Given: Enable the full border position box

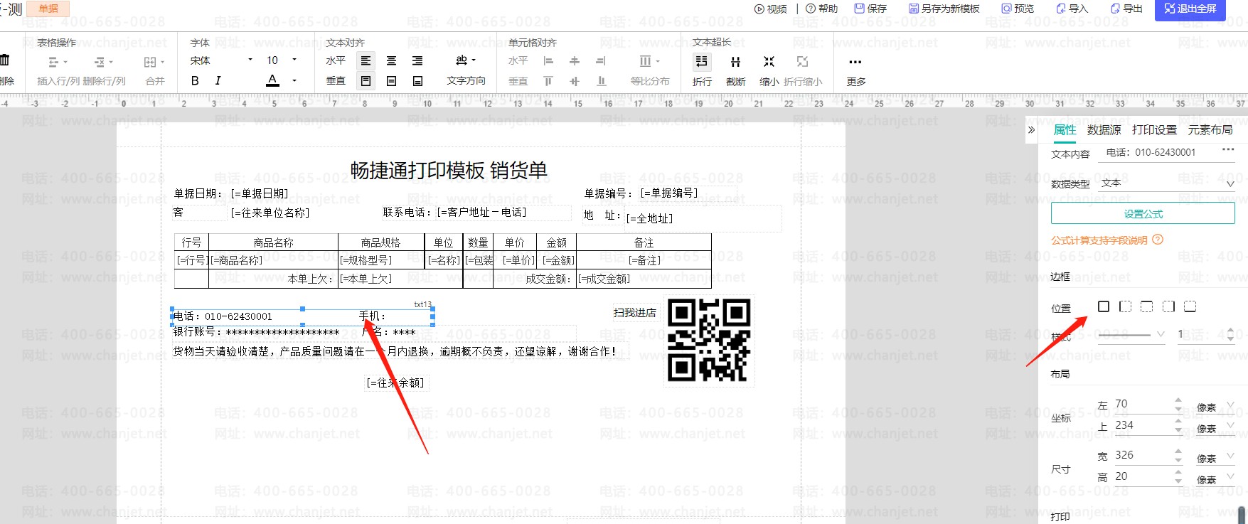Looking at the screenshot, I should (x=1104, y=306).
